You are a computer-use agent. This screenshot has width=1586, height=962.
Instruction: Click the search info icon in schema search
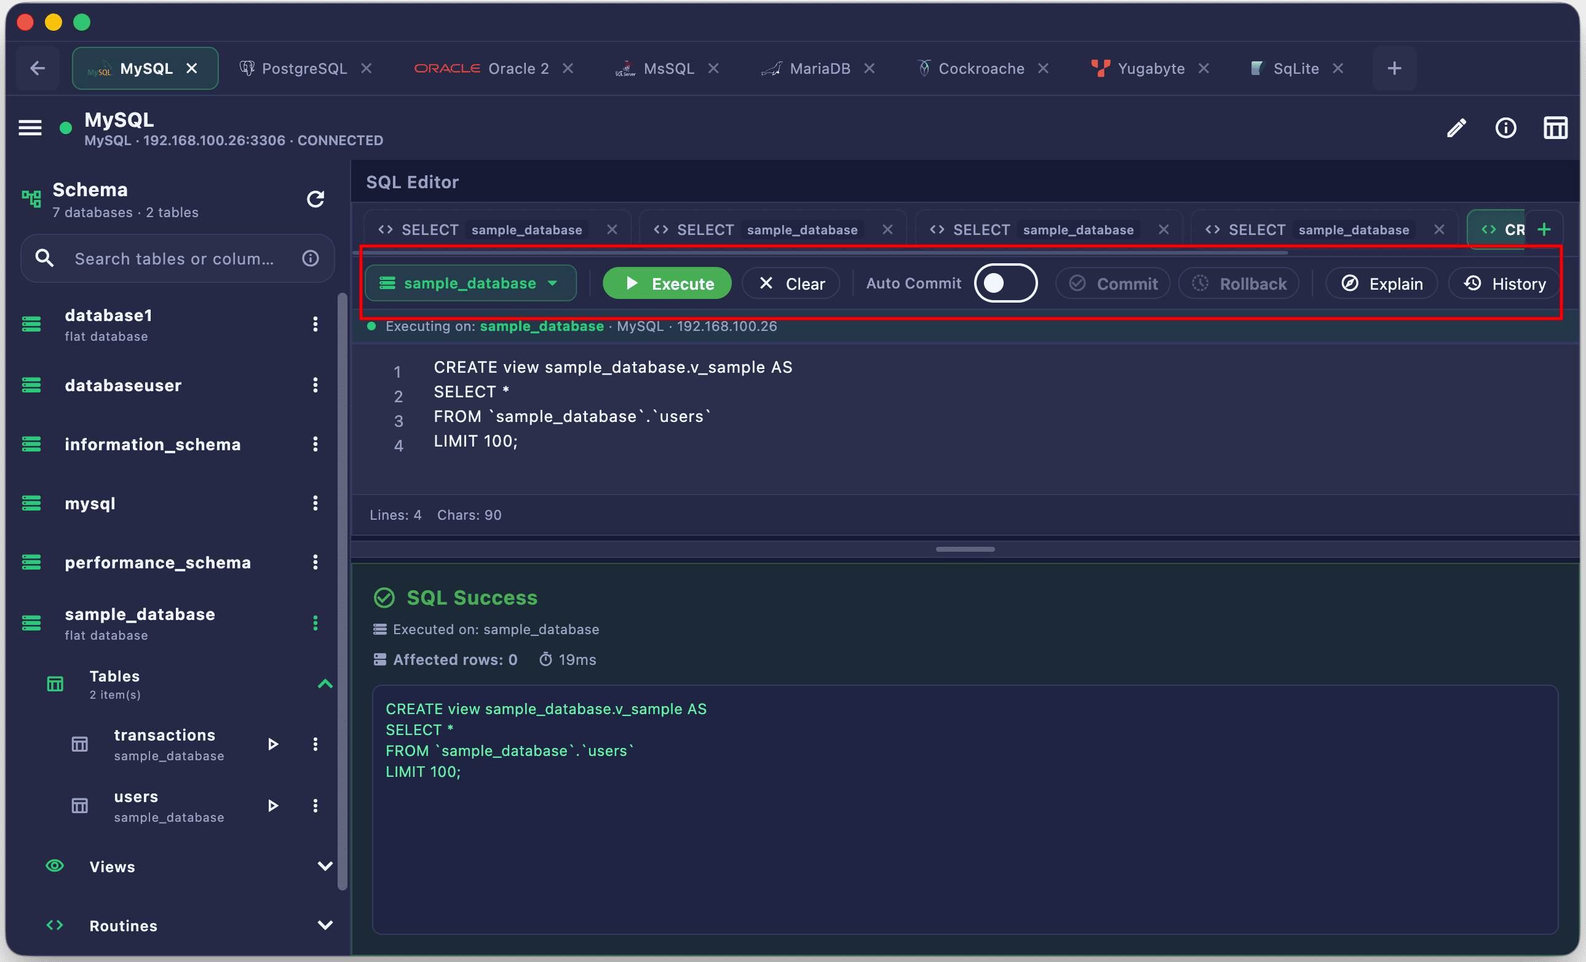point(311,259)
